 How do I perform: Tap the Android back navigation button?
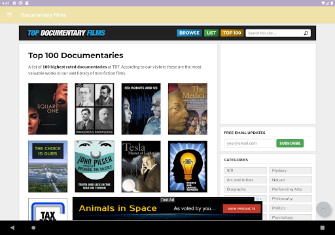pos(12,228)
